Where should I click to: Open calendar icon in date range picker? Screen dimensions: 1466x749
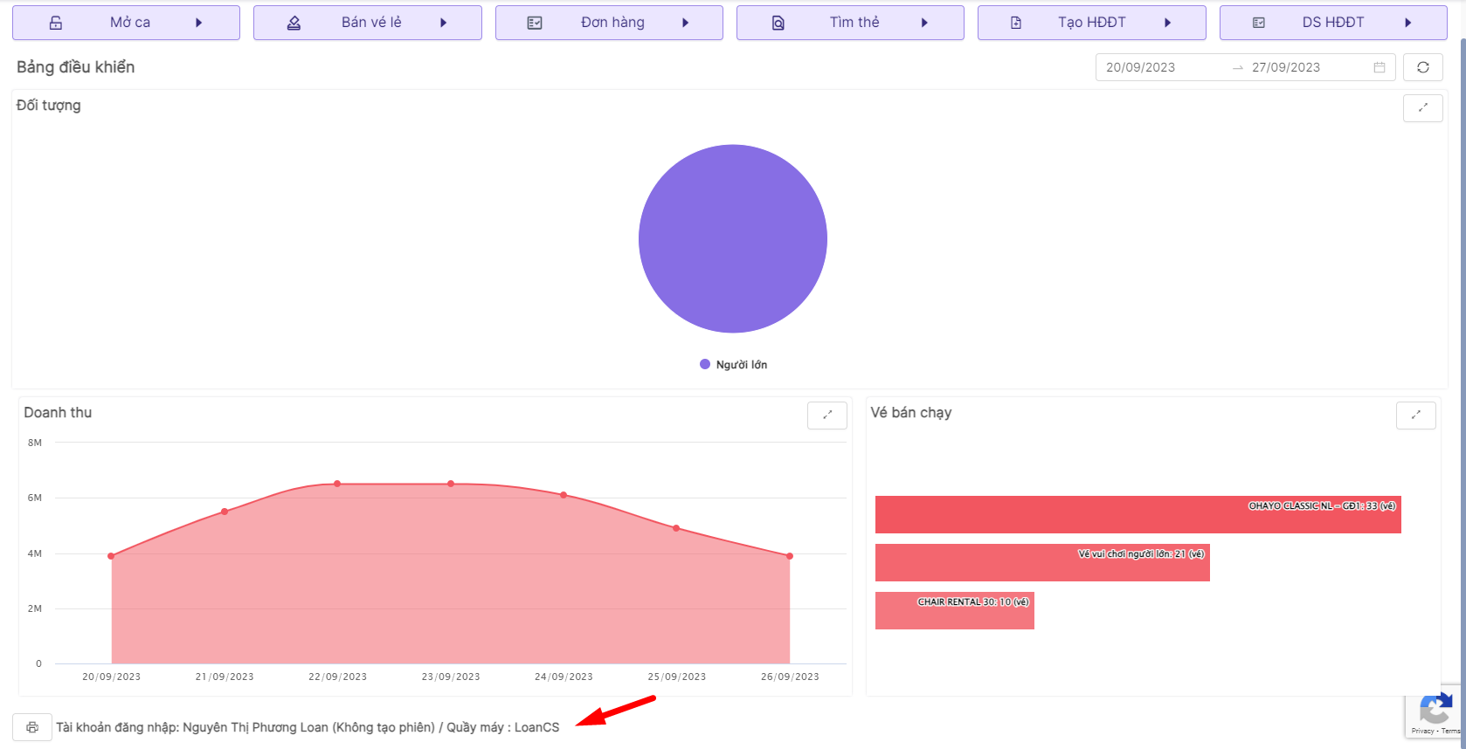(1380, 67)
